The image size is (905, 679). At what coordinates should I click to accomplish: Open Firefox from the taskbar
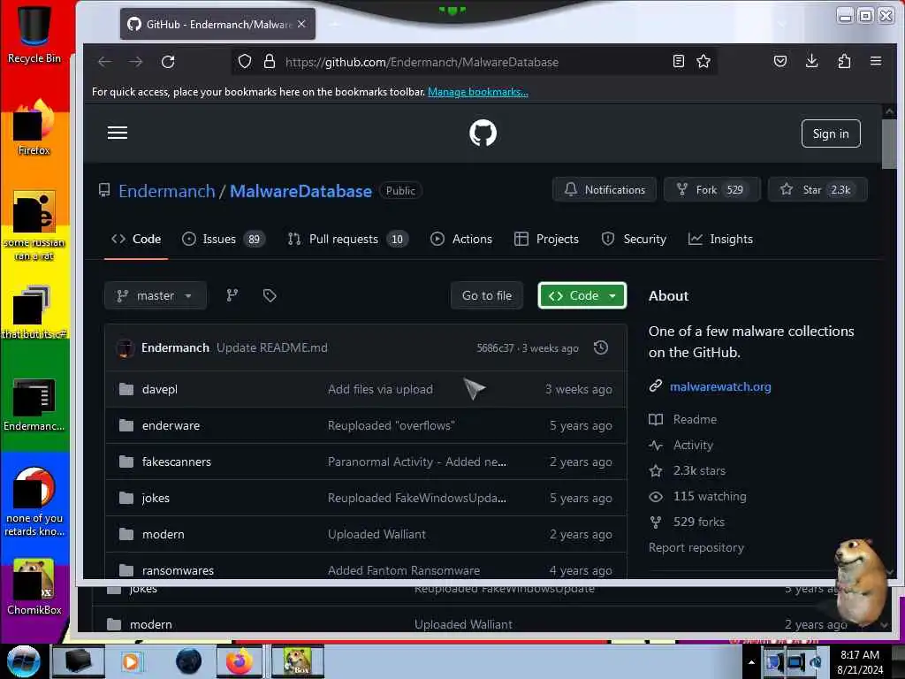(240, 661)
